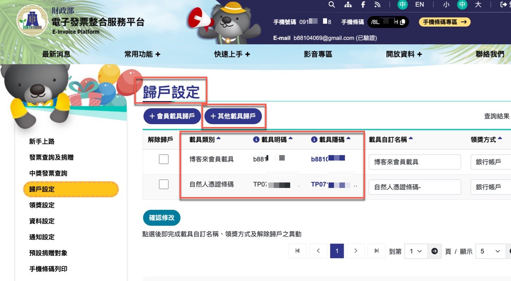Viewport: 511px width, 281px height.
Task: Select 中獎發票查詢 in sidebar
Action: point(48,173)
